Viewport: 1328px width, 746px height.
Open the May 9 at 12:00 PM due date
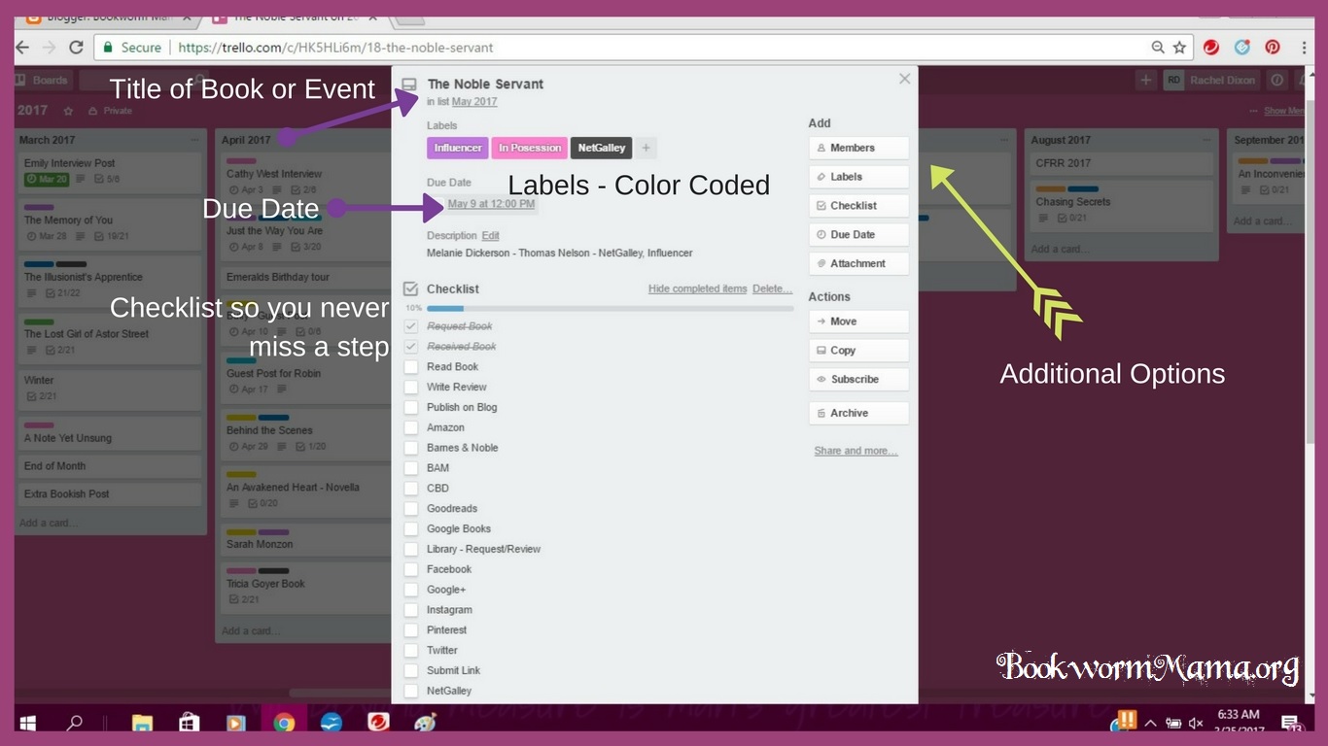tap(491, 204)
